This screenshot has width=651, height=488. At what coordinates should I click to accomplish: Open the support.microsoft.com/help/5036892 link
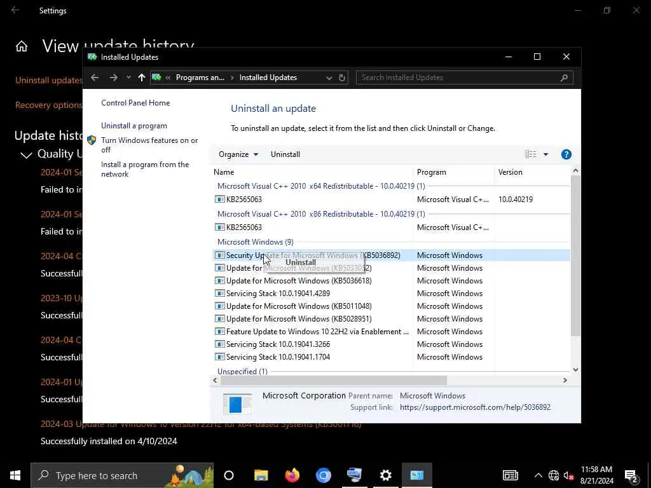tap(475, 407)
